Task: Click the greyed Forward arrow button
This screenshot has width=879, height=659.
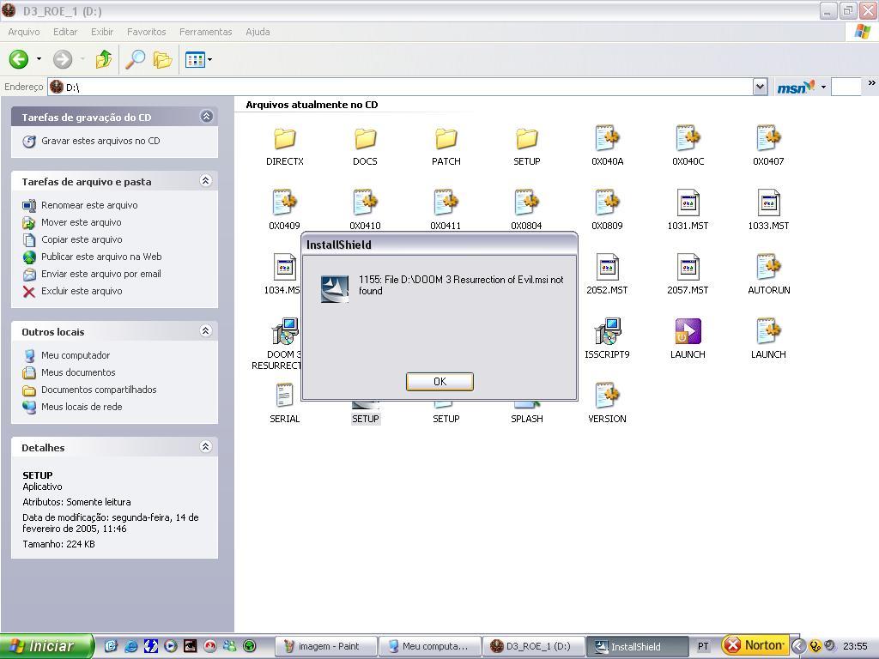Action: (x=62, y=59)
